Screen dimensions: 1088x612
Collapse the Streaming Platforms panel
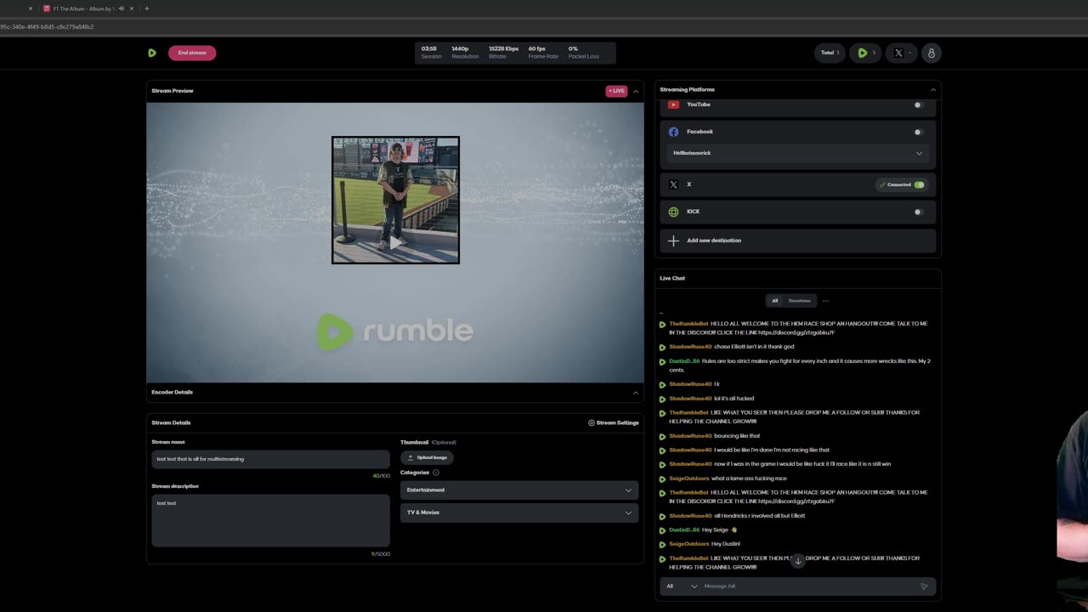[x=932, y=90]
